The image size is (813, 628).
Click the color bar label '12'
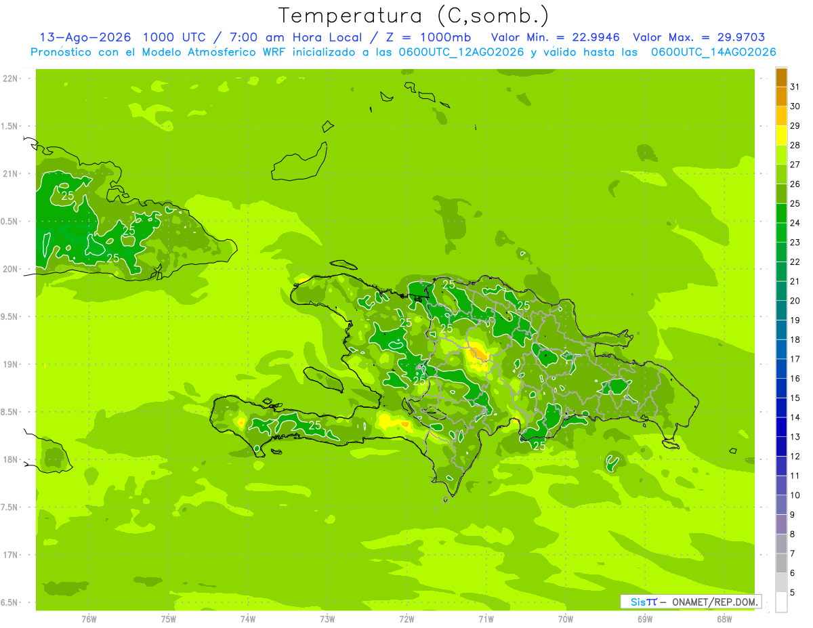pos(795,457)
